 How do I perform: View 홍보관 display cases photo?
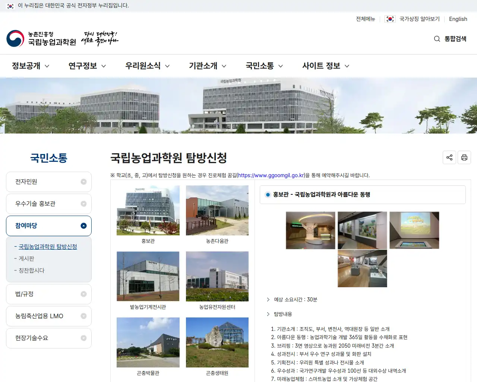pyautogui.click(x=362, y=269)
